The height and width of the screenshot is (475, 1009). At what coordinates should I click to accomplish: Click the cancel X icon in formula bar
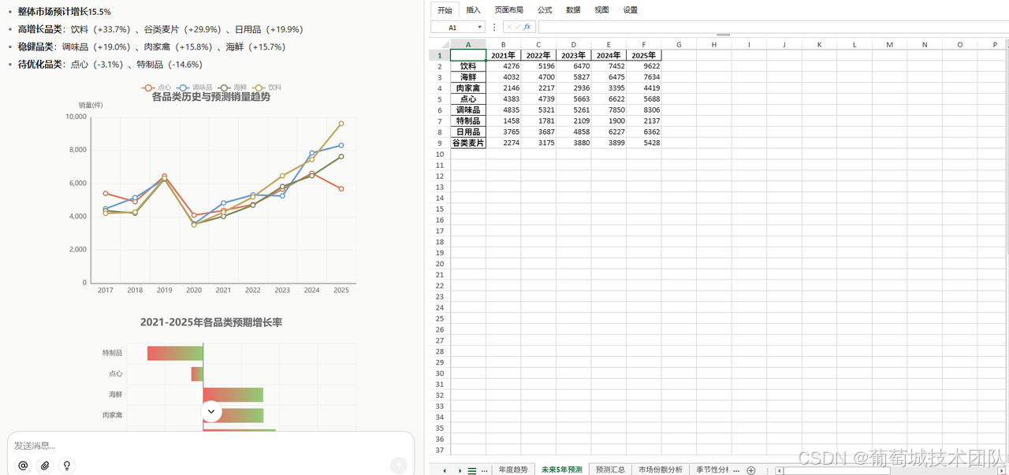[x=509, y=27]
